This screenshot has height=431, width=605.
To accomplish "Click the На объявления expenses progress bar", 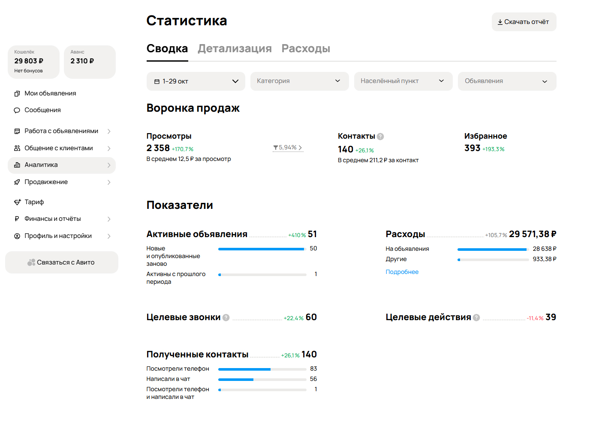I will [493, 250].
